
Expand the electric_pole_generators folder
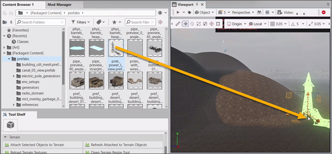pyautogui.click(x=14, y=76)
